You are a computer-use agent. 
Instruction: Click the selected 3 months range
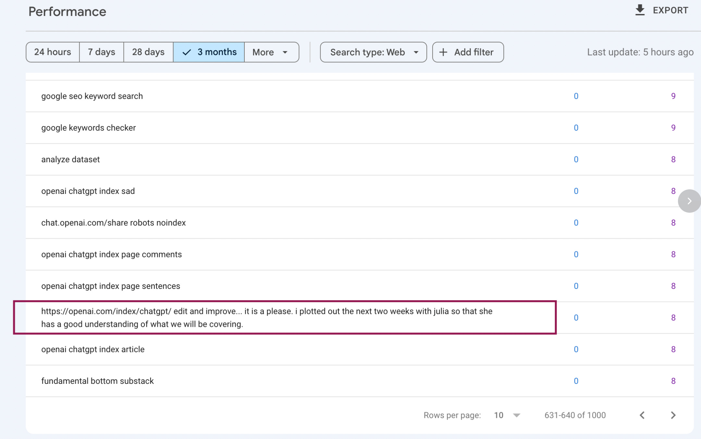tap(209, 52)
